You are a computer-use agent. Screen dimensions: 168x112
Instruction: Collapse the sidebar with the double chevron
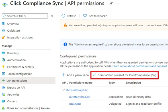[52, 16]
